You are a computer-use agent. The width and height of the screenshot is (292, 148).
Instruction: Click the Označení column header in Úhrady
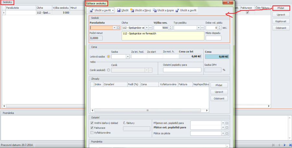pyautogui.click(x=115, y=84)
